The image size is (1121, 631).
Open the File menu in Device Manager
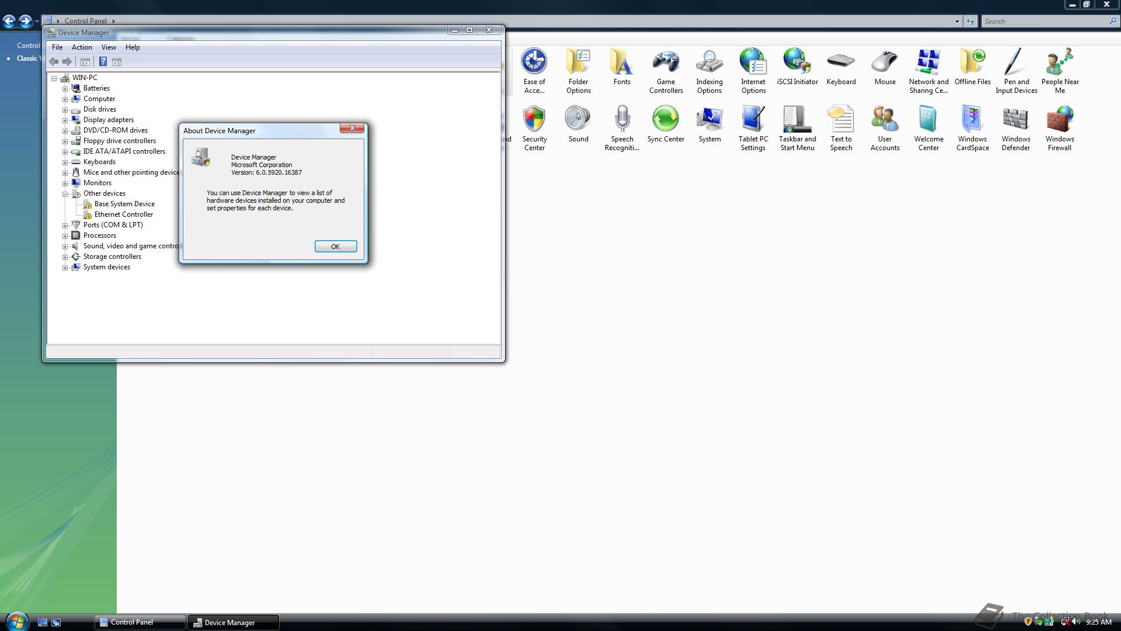(57, 47)
